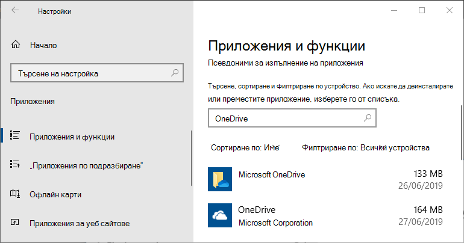Go back using the arrow icon
Viewport: 464px width, 243px height.
[x=15, y=10]
